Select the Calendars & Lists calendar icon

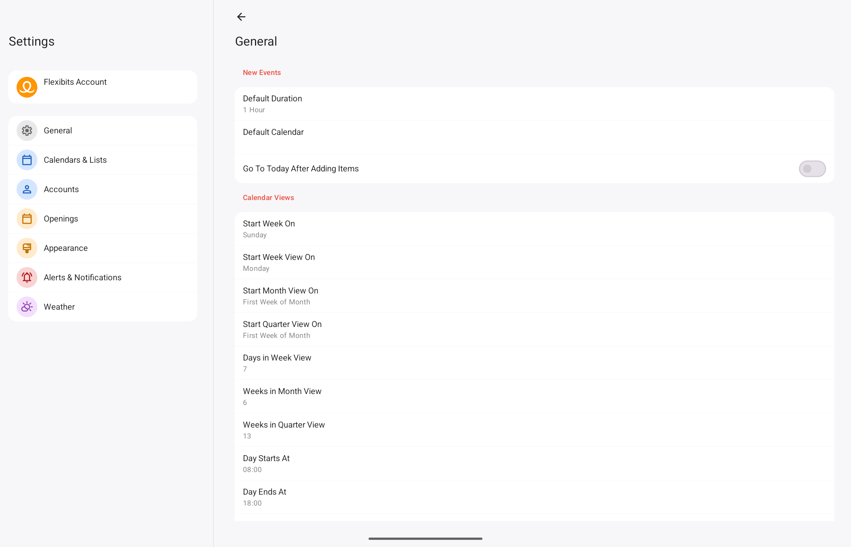27,160
